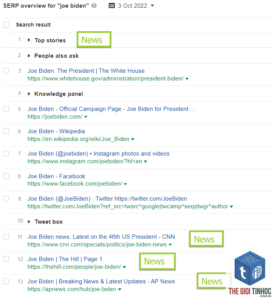
Task: Open the date dropdown arrow after 3 Oct 2022
Action: tap(152, 6)
